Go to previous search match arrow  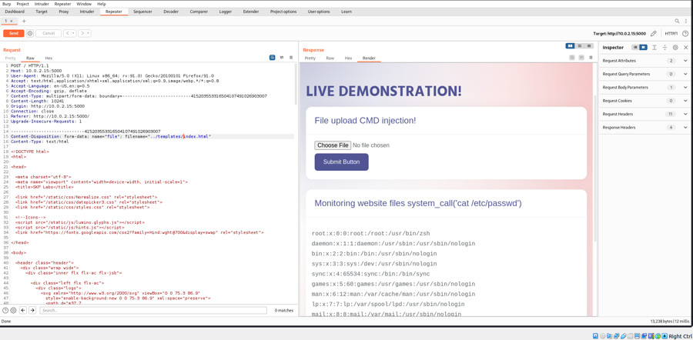pyautogui.click(x=23, y=311)
